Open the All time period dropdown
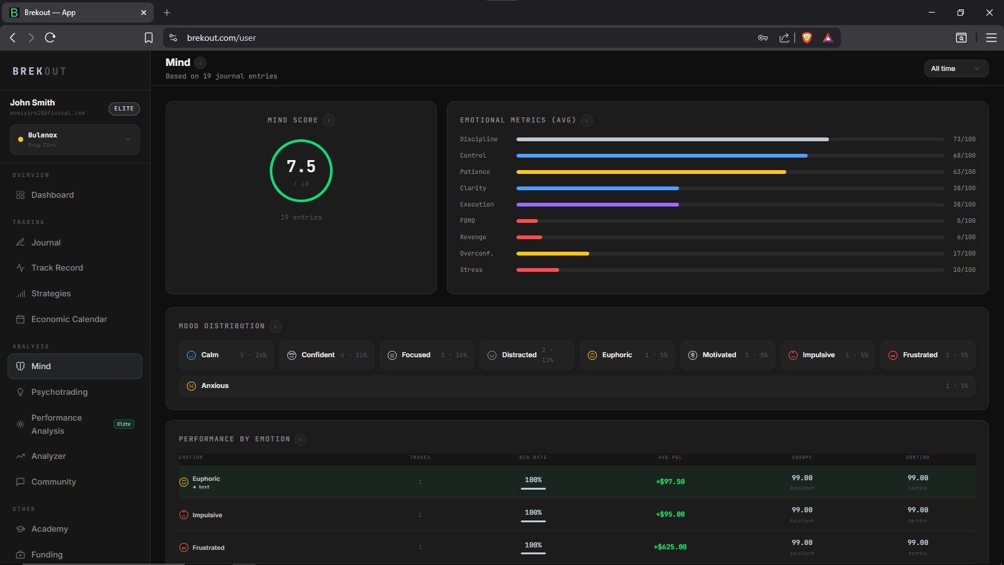Viewport: 1004px width, 565px height. (x=956, y=68)
